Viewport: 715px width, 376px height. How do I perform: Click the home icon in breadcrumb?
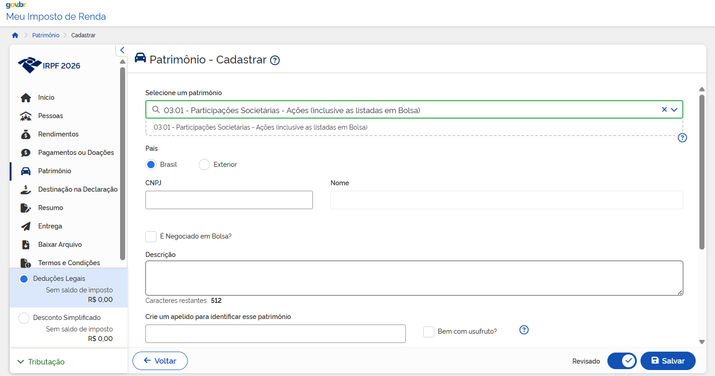pos(15,35)
